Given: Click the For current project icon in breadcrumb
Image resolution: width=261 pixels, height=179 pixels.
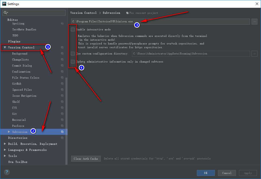Looking at the screenshot, I should point(127,13).
